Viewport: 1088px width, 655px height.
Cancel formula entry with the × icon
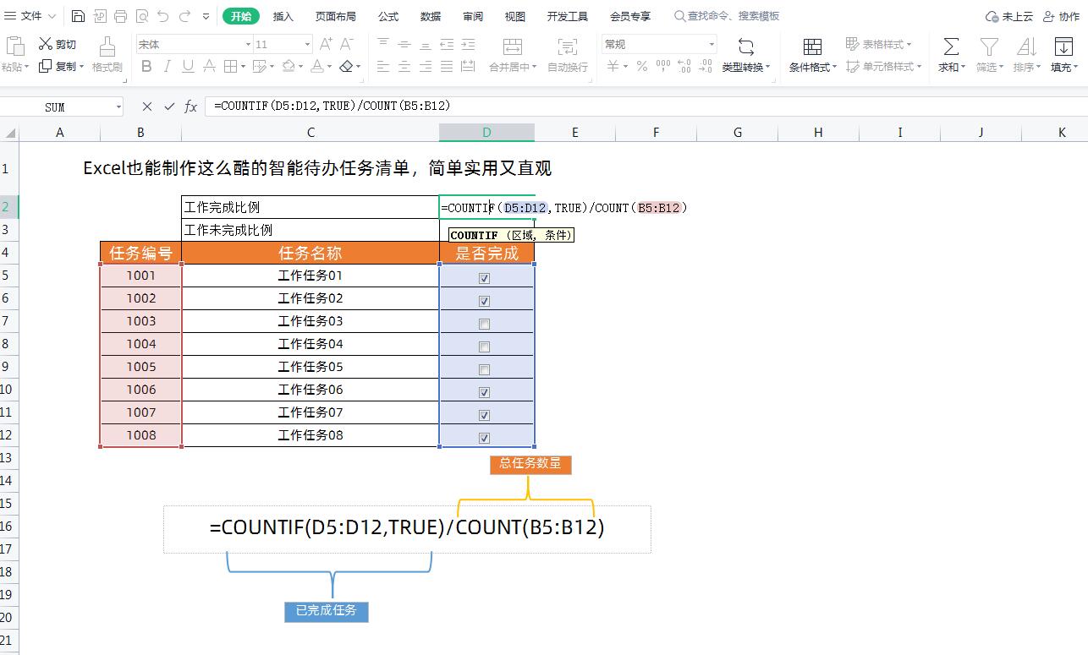coord(146,106)
